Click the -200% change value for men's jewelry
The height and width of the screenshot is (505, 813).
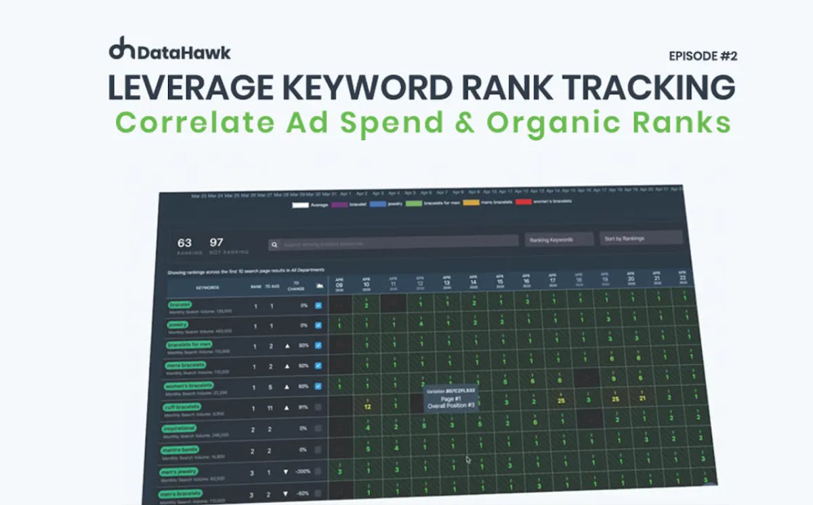[301, 471]
